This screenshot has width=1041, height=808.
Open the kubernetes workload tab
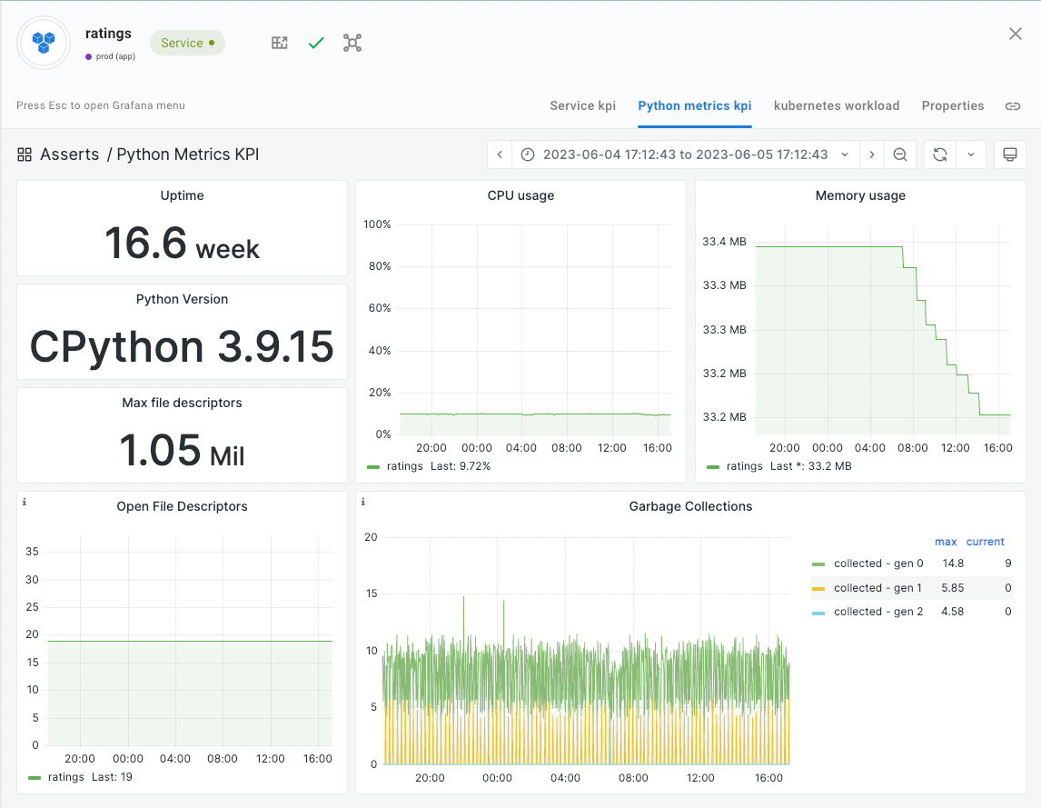pyautogui.click(x=836, y=105)
